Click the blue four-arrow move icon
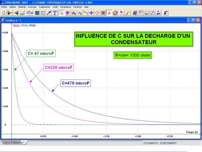Screen dimensions: 202x152 91,13
